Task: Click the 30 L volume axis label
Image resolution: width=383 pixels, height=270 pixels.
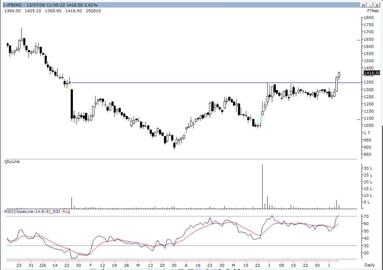Action: coord(368,168)
